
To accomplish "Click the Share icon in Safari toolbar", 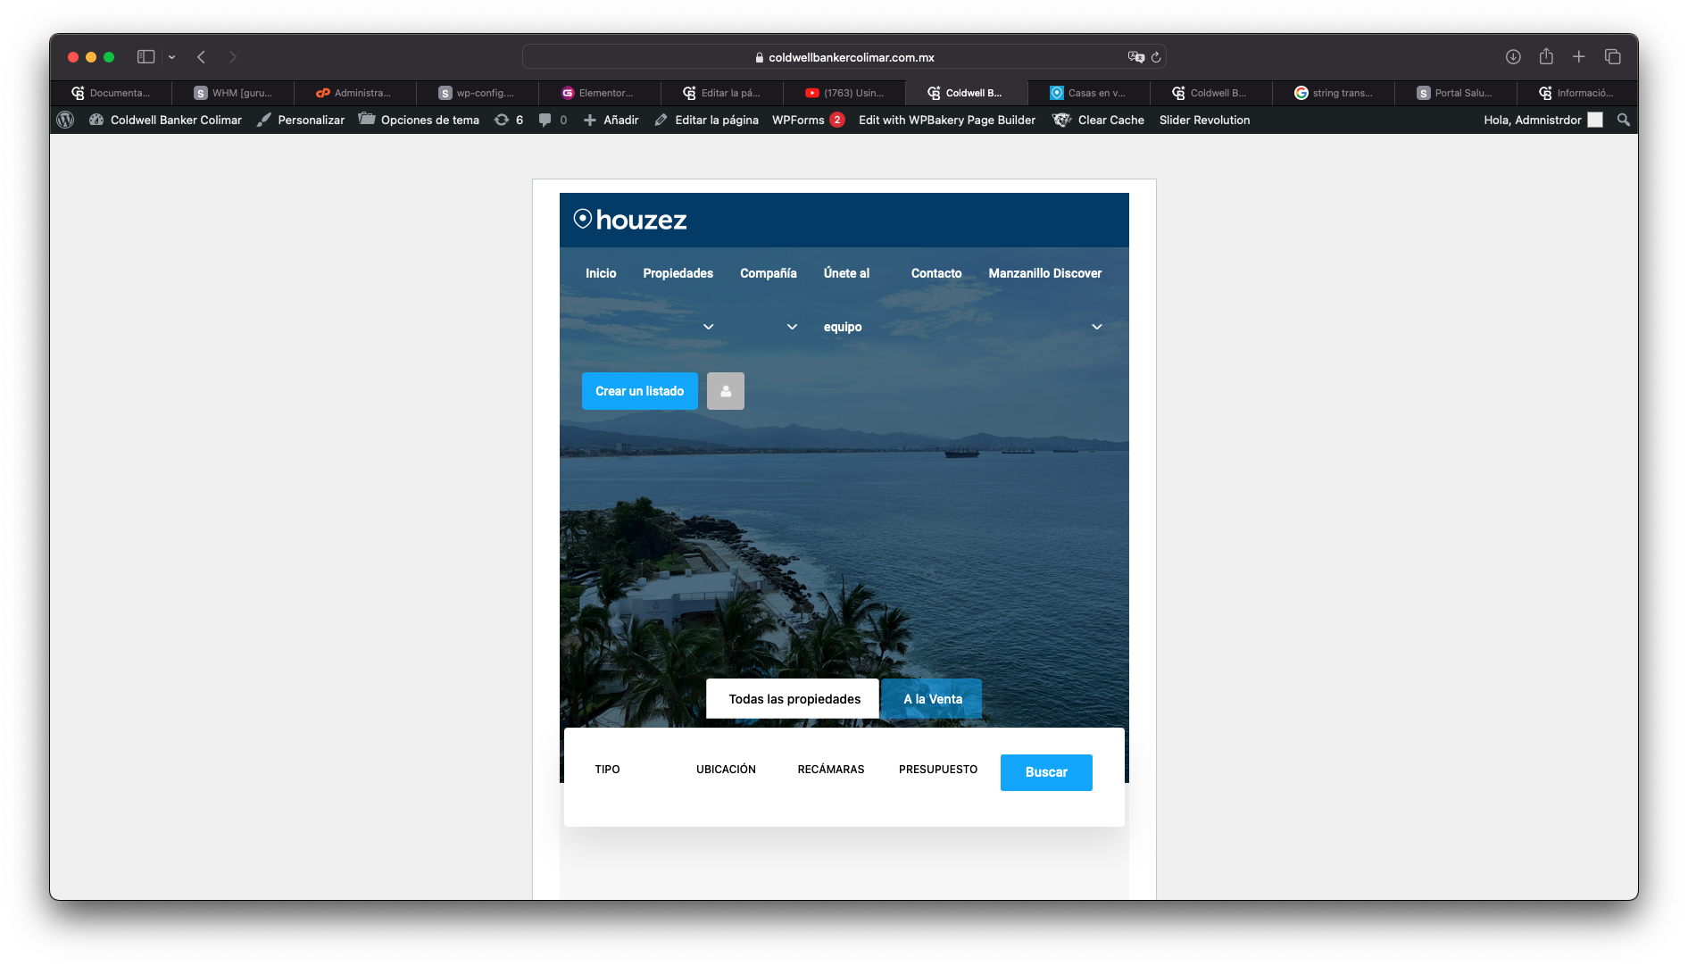I will tap(1546, 56).
